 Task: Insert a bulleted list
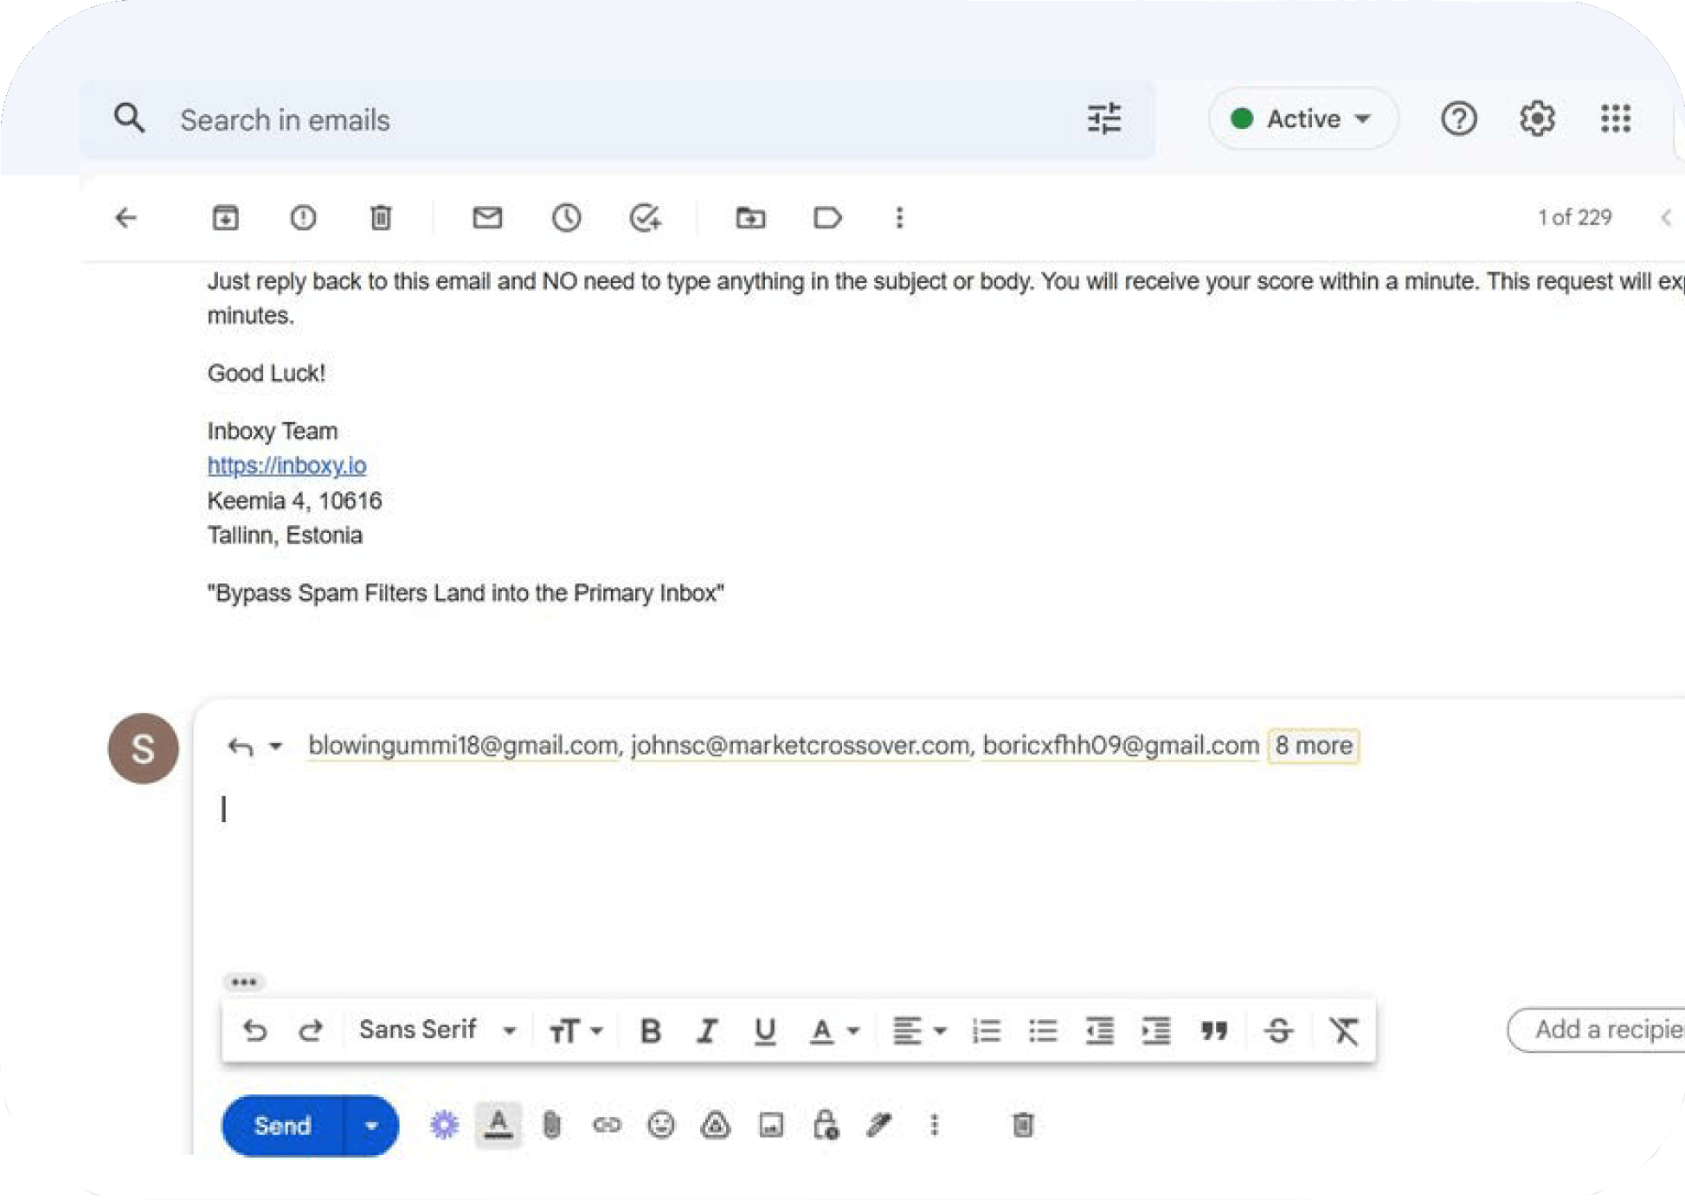(x=1043, y=1030)
